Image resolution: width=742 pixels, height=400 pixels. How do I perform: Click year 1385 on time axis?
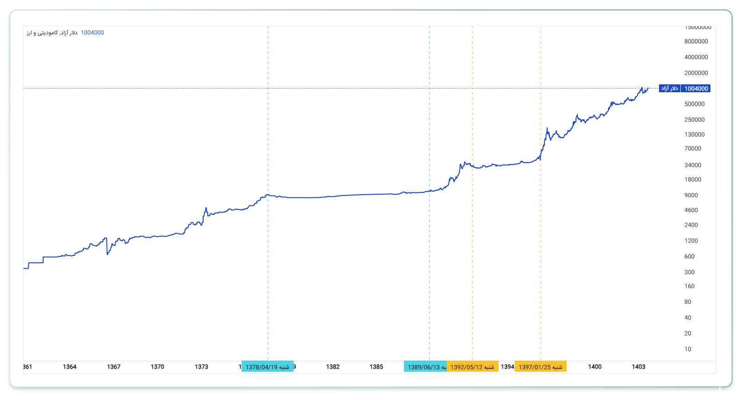[x=377, y=367]
